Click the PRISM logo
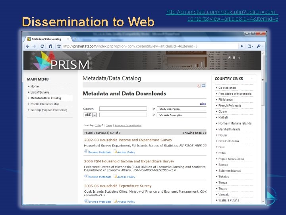The image size is (286, 215). 61,61
